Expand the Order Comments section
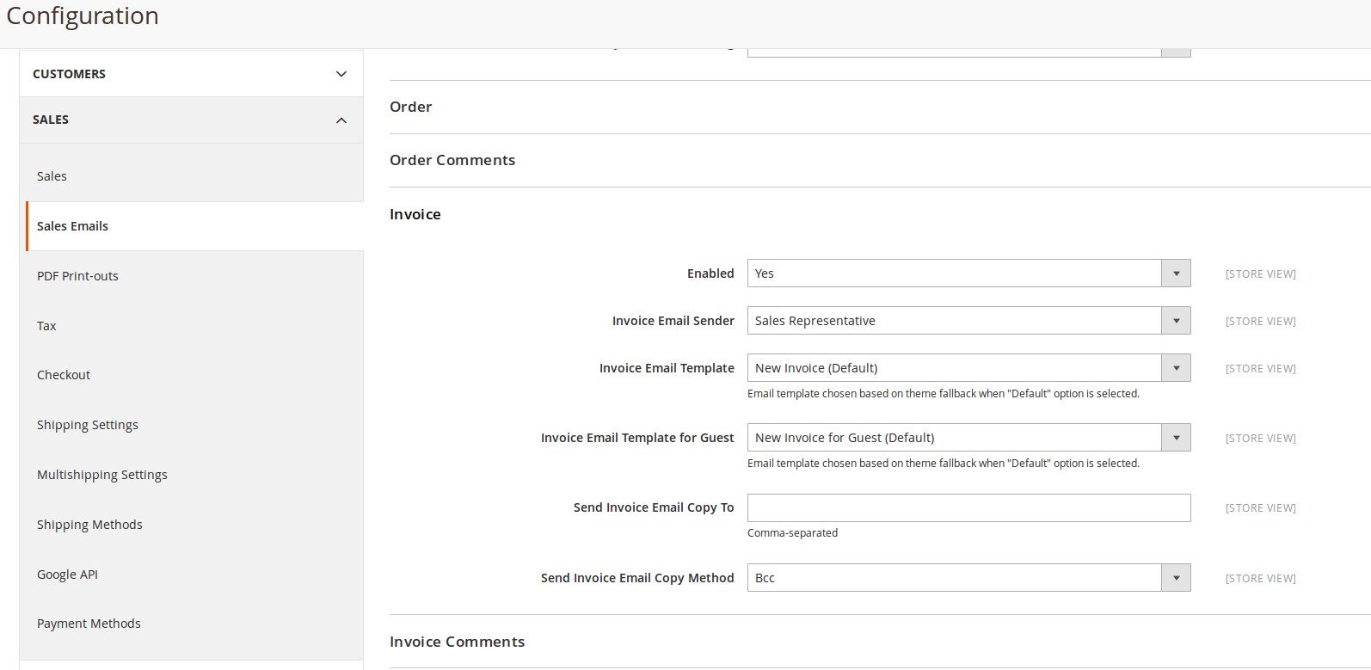 coord(452,160)
